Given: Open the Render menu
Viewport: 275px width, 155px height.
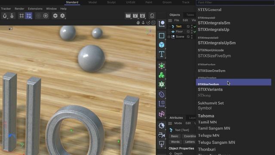Looking at the screenshot, I should [x=19, y=9].
